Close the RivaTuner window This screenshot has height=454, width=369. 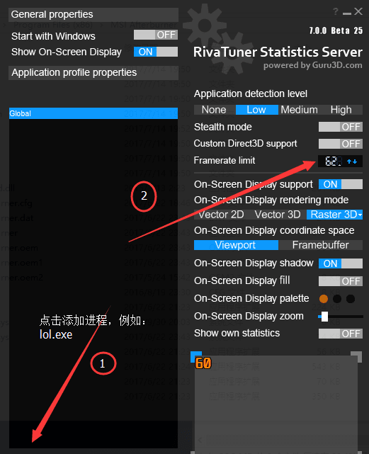point(358,11)
